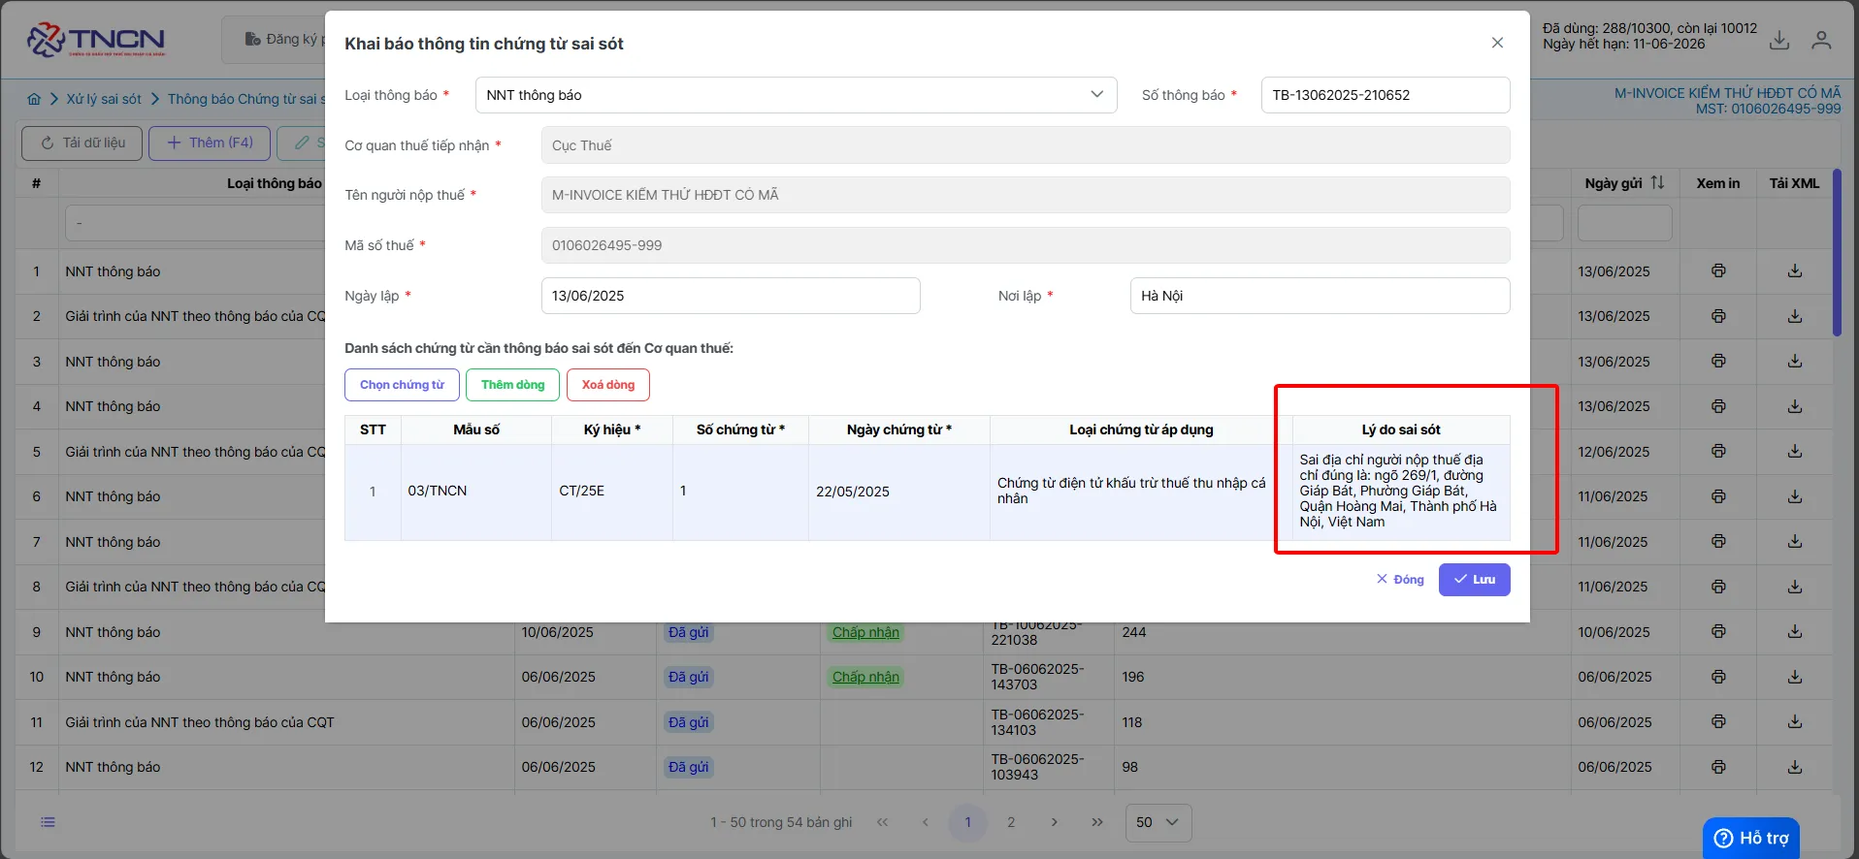Click print icon for the 10/06/2025 row

(x=1718, y=631)
